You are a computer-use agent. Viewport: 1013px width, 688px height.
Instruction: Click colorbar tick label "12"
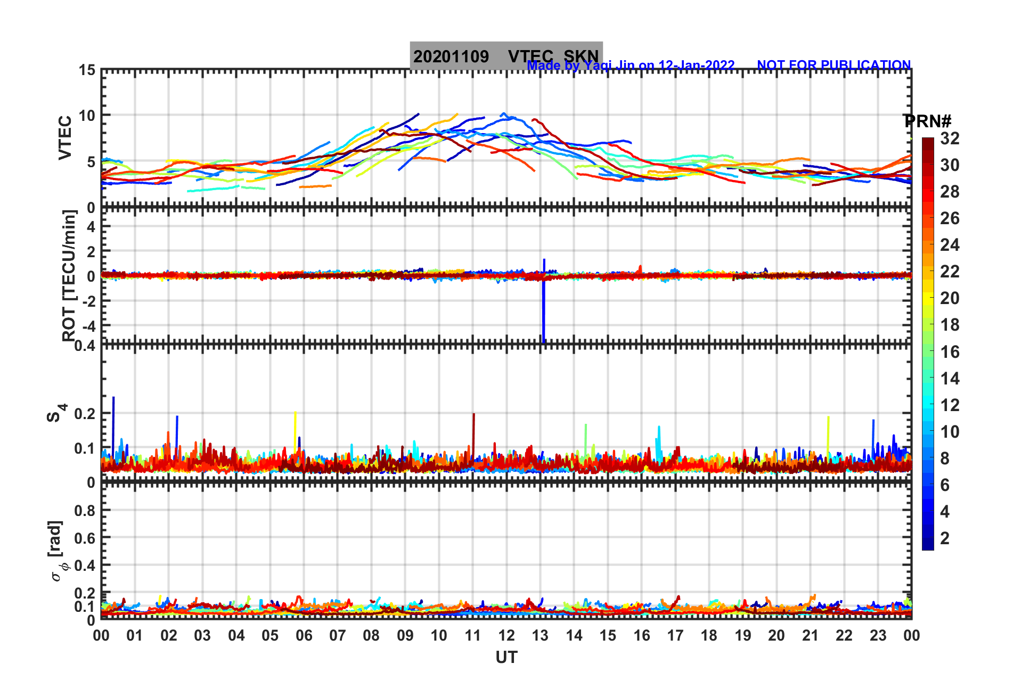pyautogui.click(x=950, y=405)
